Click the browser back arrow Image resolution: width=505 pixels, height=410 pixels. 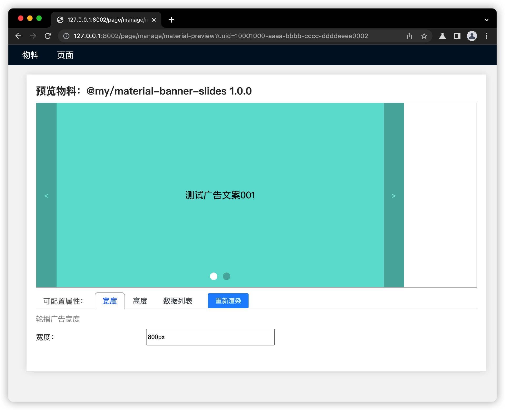(x=18, y=36)
